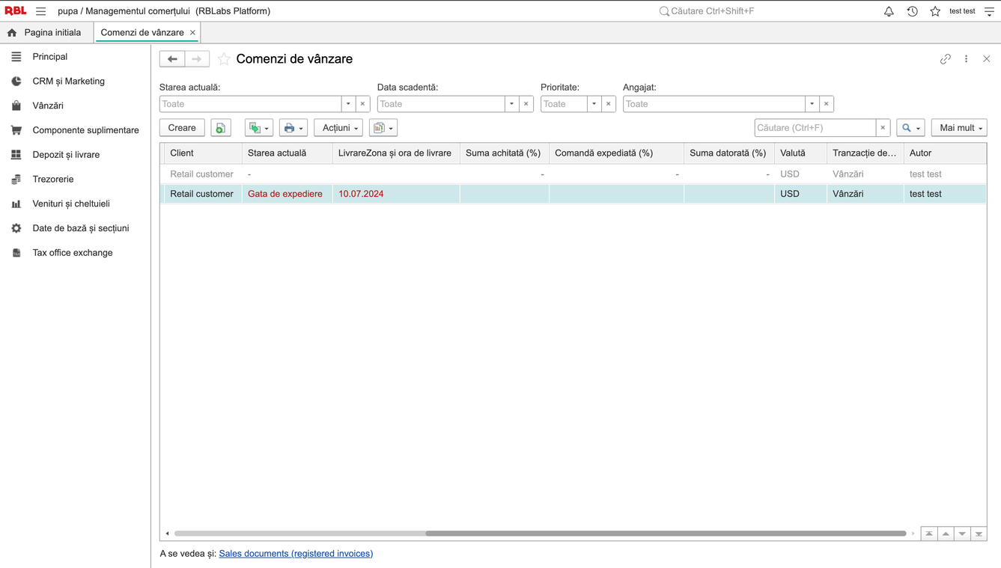Image resolution: width=1001 pixels, height=568 pixels.
Task: Click the horizontal scrollbar of the table
Action: coord(666,534)
